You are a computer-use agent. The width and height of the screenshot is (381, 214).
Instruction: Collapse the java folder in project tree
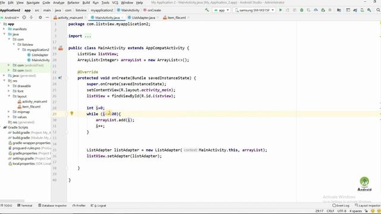coord(4,34)
